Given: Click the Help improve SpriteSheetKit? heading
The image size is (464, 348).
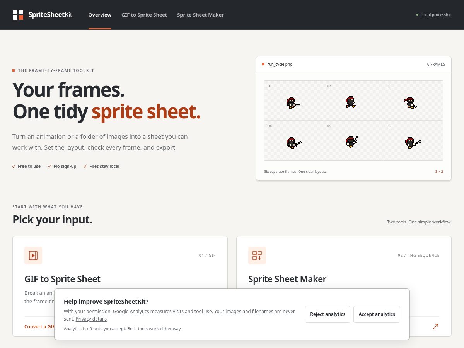Looking at the screenshot, I should click(x=106, y=302).
